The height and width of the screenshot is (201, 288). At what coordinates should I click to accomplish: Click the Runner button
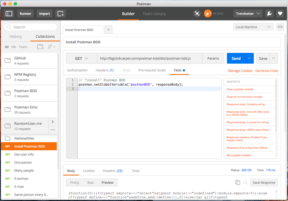click(x=26, y=14)
